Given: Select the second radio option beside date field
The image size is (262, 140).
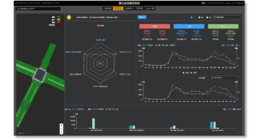Looking at the screenshot, I should (x=199, y=17).
